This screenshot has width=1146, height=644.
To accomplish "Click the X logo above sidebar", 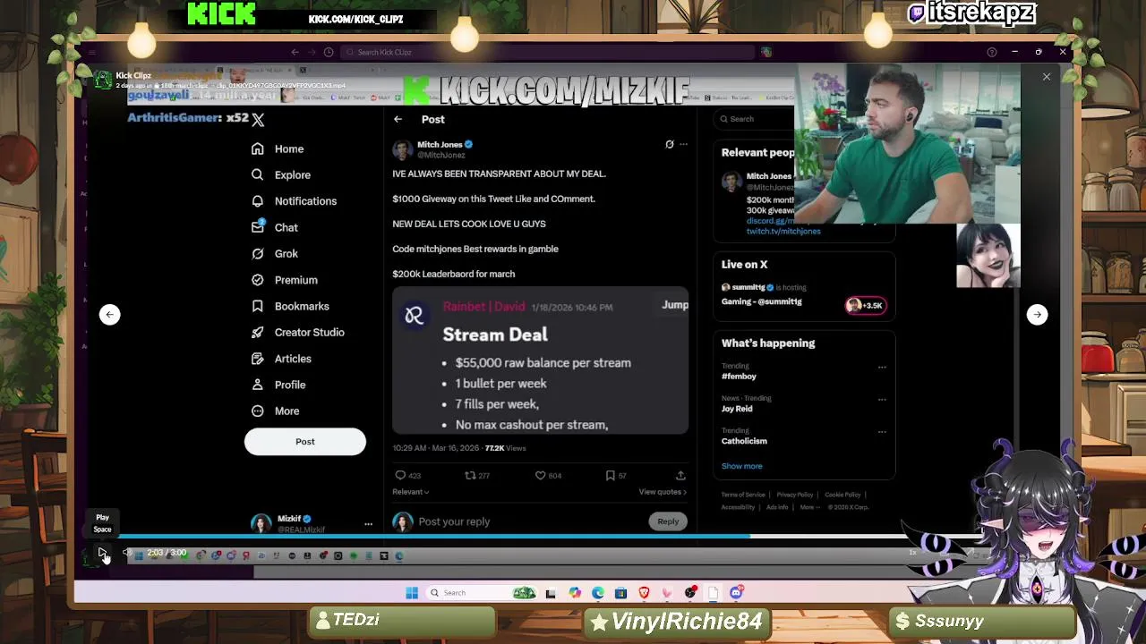I will point(258,119).
